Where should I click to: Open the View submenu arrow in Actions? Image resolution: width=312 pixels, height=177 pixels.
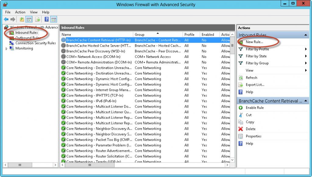(306, 70)
